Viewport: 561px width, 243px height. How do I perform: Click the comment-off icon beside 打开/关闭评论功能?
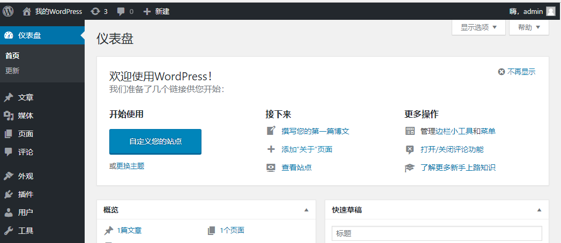coord(410,150)
